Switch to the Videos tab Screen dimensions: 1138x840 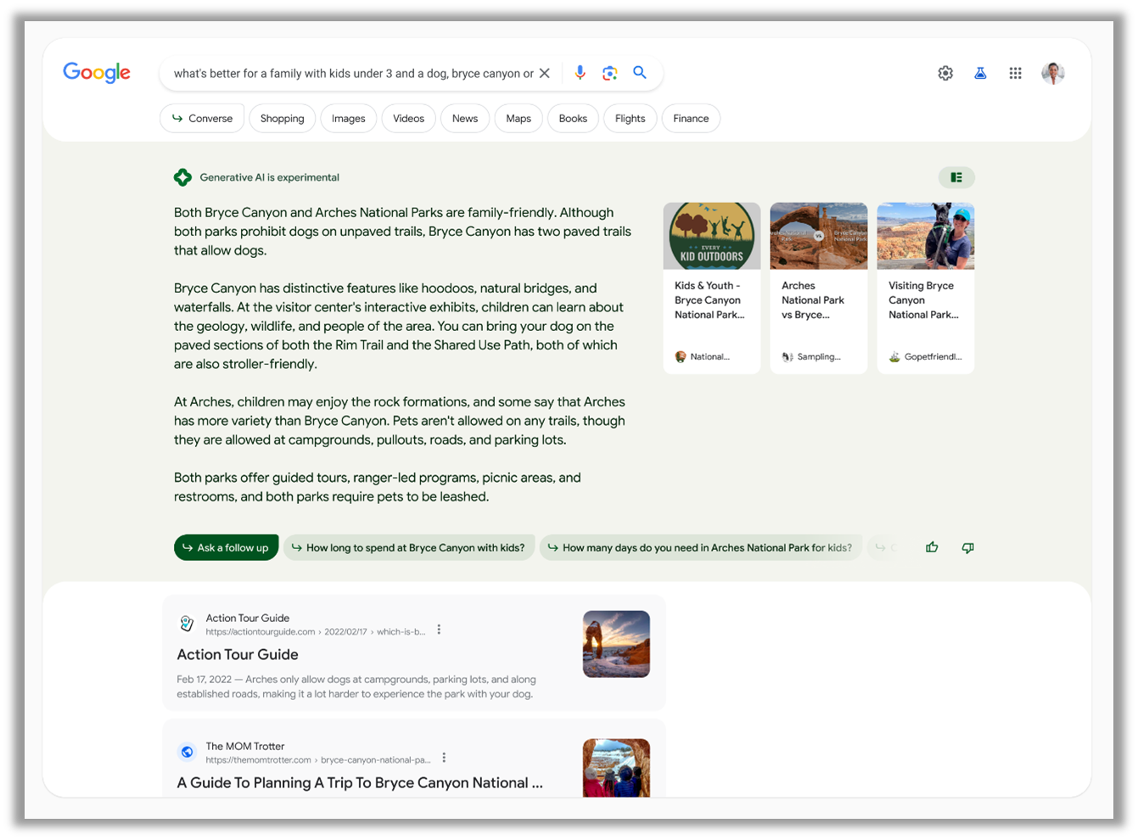(x=408, y=118)
